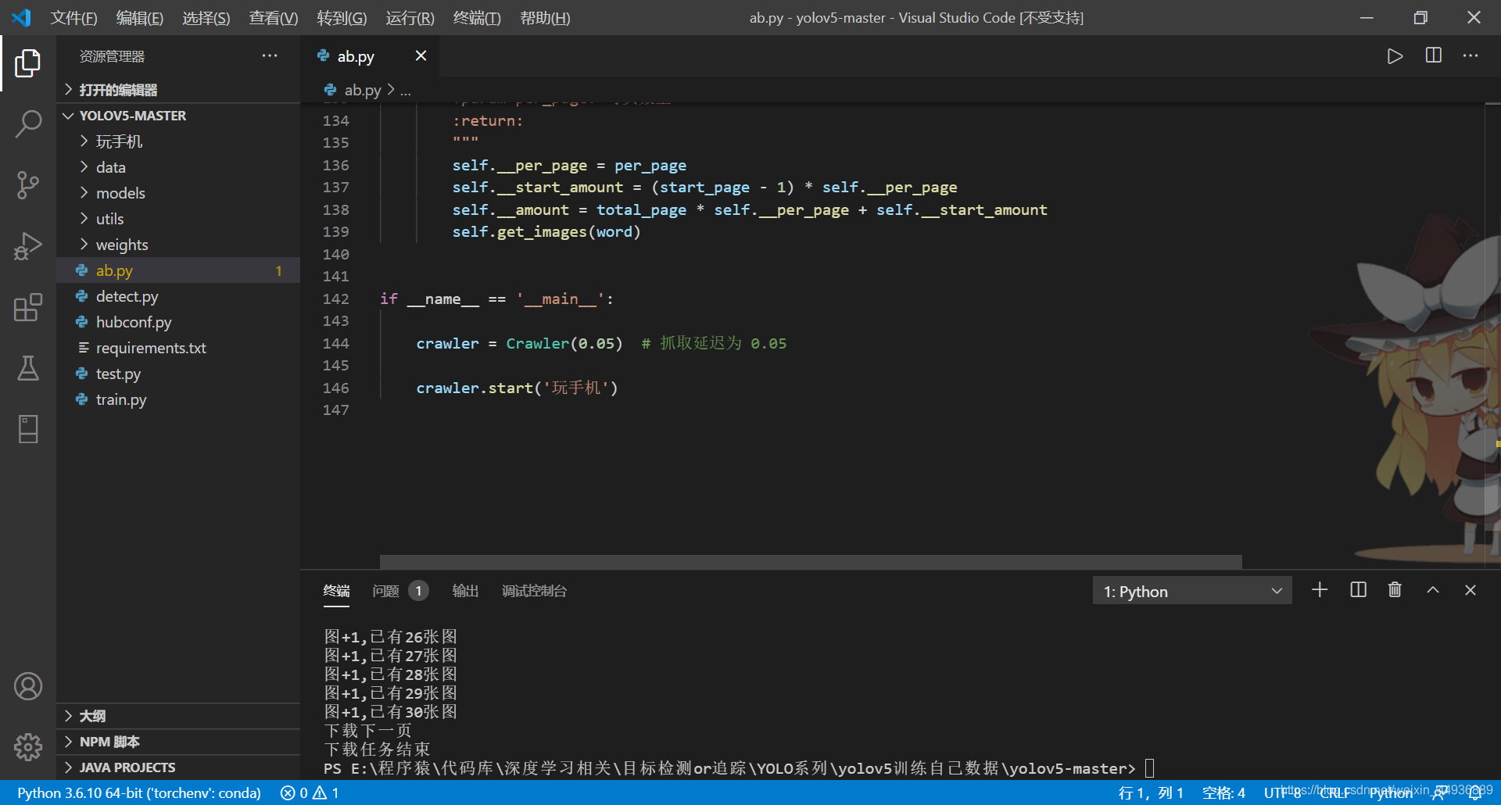This screenshot has width=1501, height=805.
Task: Click cursor position 行 1, 列 1
Action: (1151, 792)
